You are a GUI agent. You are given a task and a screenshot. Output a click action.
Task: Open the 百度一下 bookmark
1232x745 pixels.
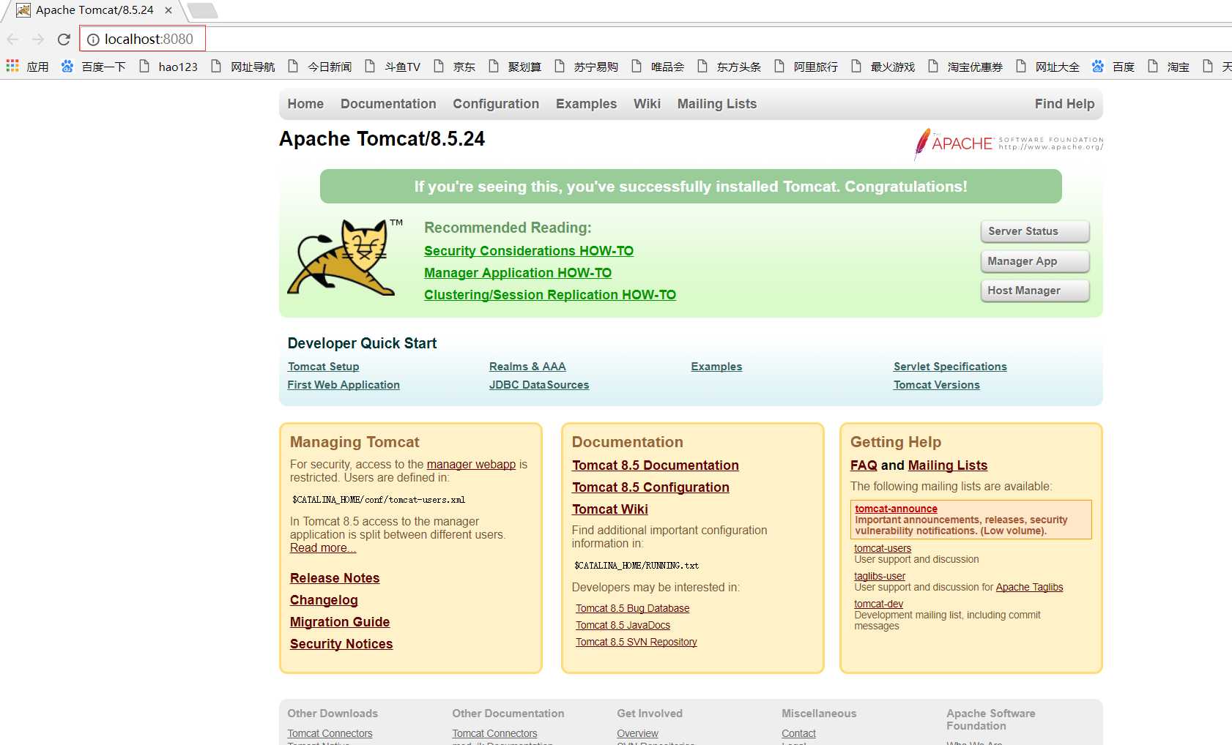pyautogui.click(x=93, y=67)
